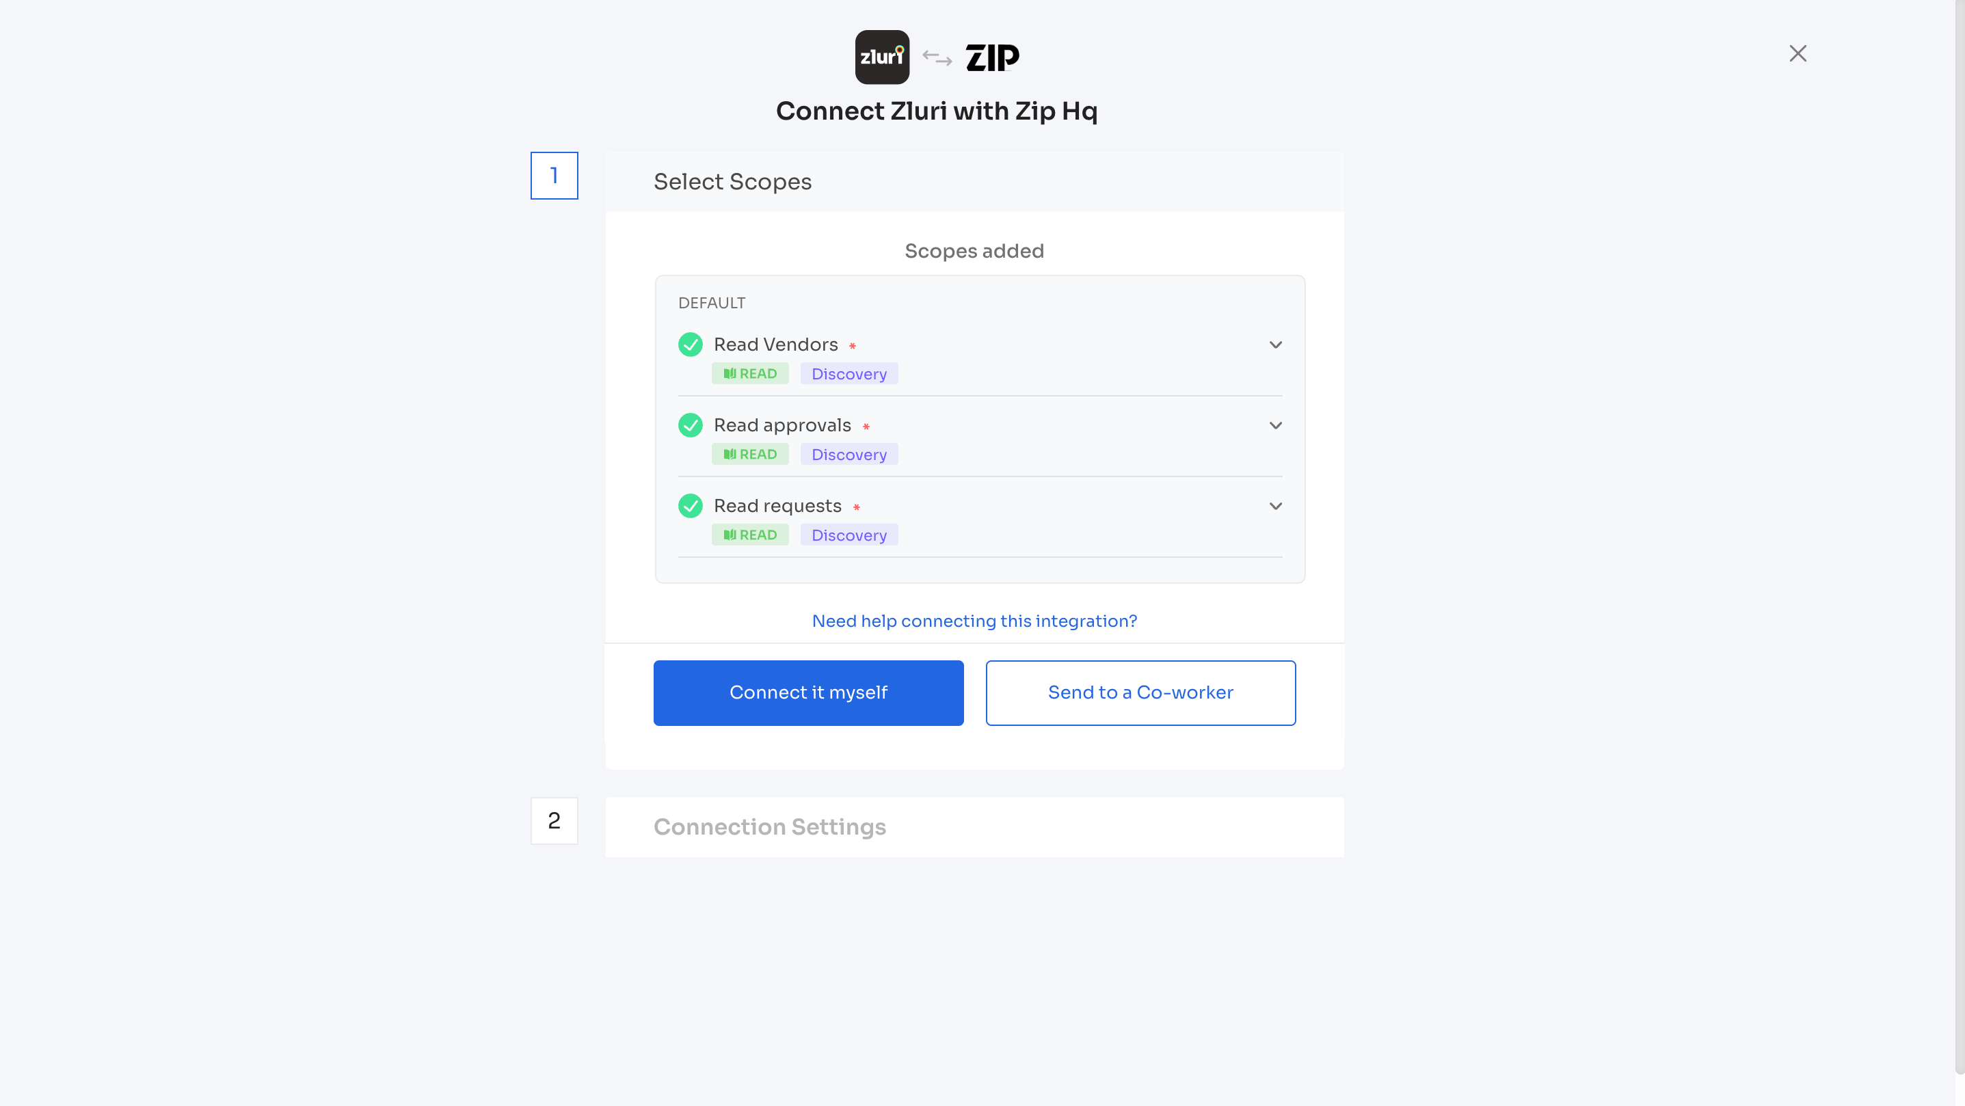Viewport: 1965px width, 1106px height.
Task: Toggle the checkmark for Read requests scope
Action: [x=691, y=506]
